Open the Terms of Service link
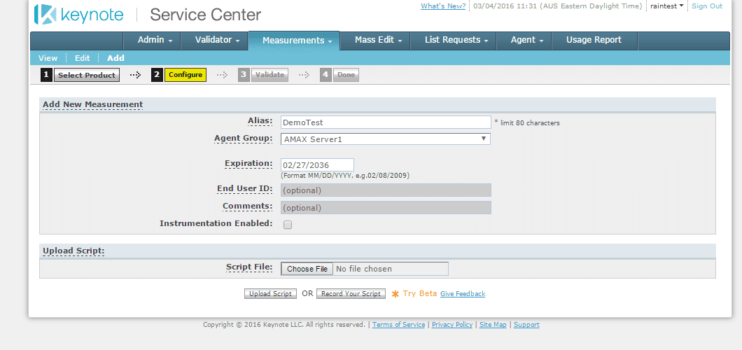This screenshot has width=742, height=350. coord(398,325)
